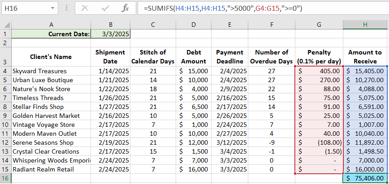Viewport: 389px width, 184px height.
Task: Select the 3/3/2025 current date cell
Action: pyautogui.click(x=110, y=34)
